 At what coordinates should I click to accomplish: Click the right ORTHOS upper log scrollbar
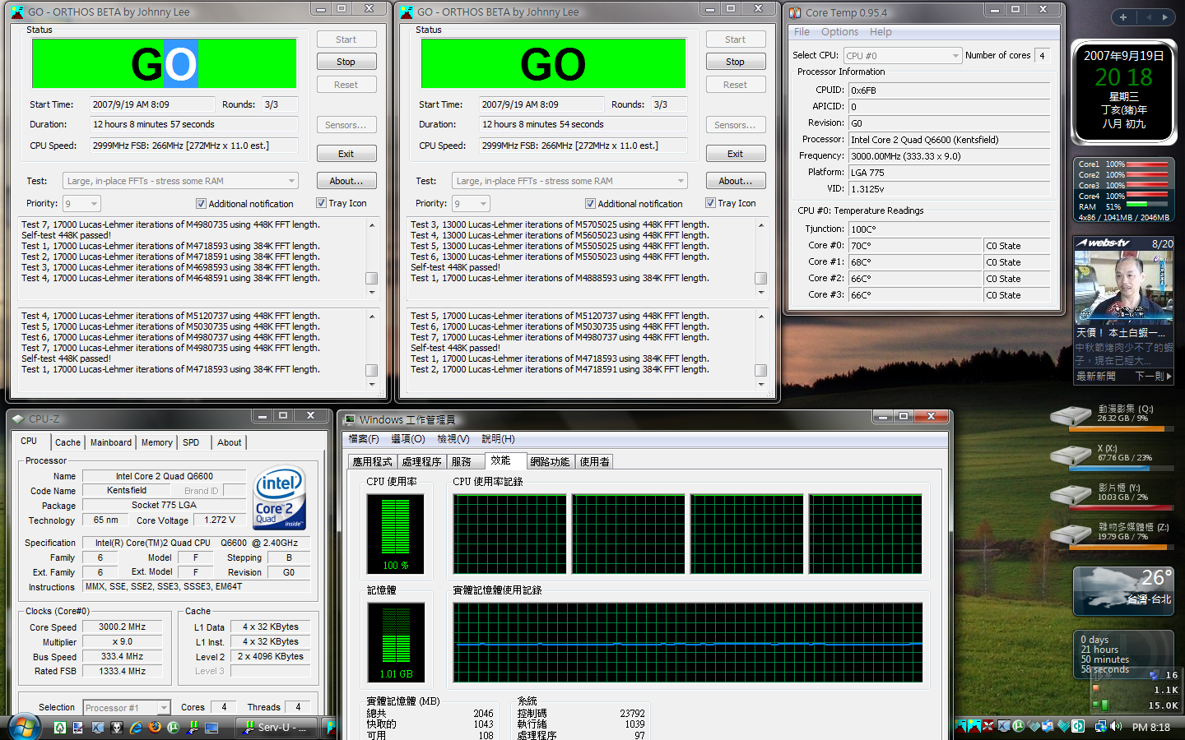(761, 258)
